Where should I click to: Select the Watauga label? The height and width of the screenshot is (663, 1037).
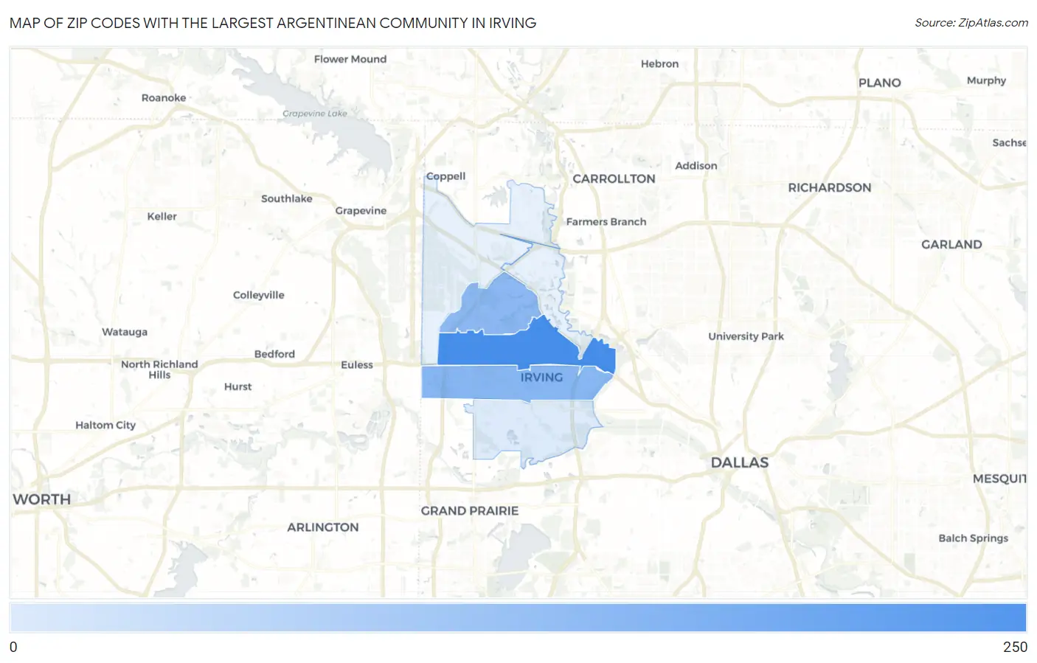(x=125, y=332)
